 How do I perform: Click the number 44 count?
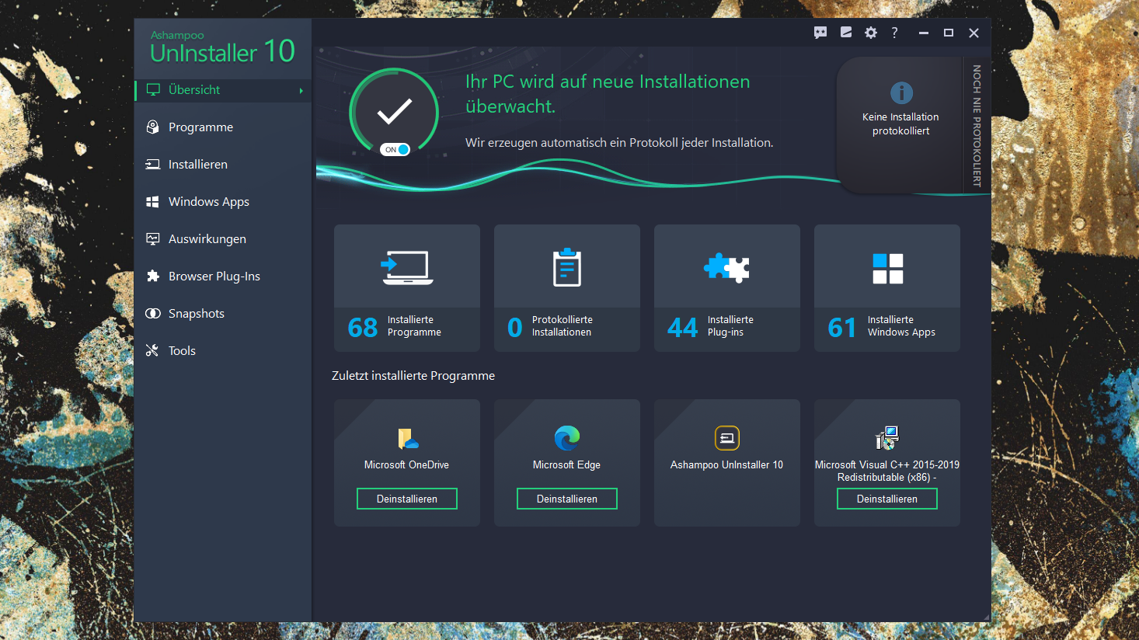pyautogui.click(x=682, y=327)
